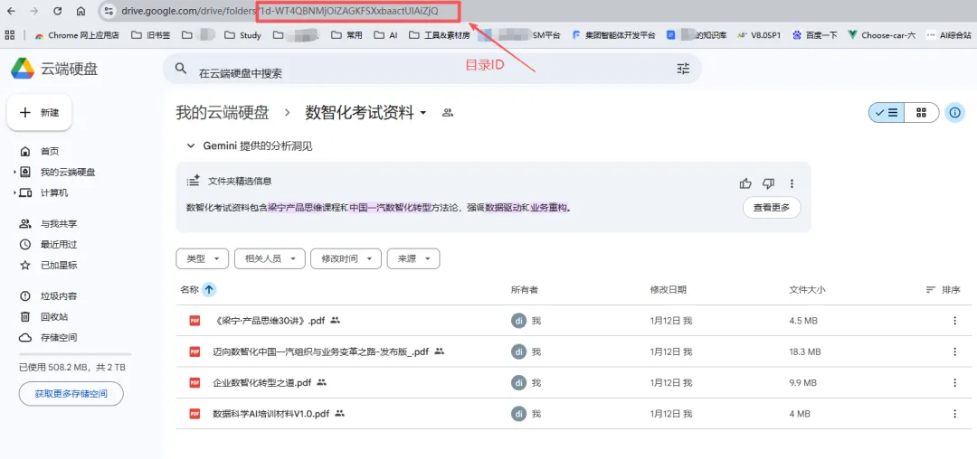
Task: Open Chrome 网上应用店 bookmark
Action: pos(77,35)
